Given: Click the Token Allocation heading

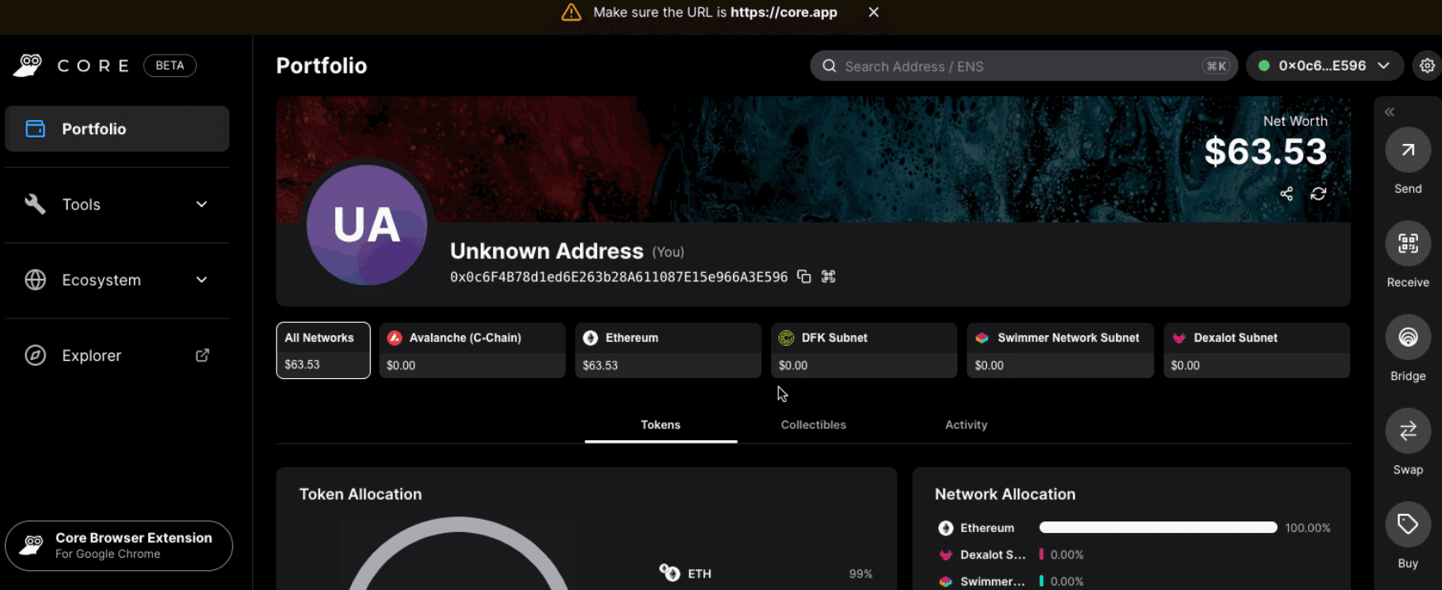Looking at the screenshot, I should pyautogui.click(x=361, y=494).
